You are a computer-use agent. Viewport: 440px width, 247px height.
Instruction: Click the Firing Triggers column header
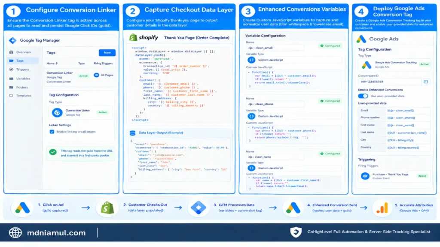point(103,63)
